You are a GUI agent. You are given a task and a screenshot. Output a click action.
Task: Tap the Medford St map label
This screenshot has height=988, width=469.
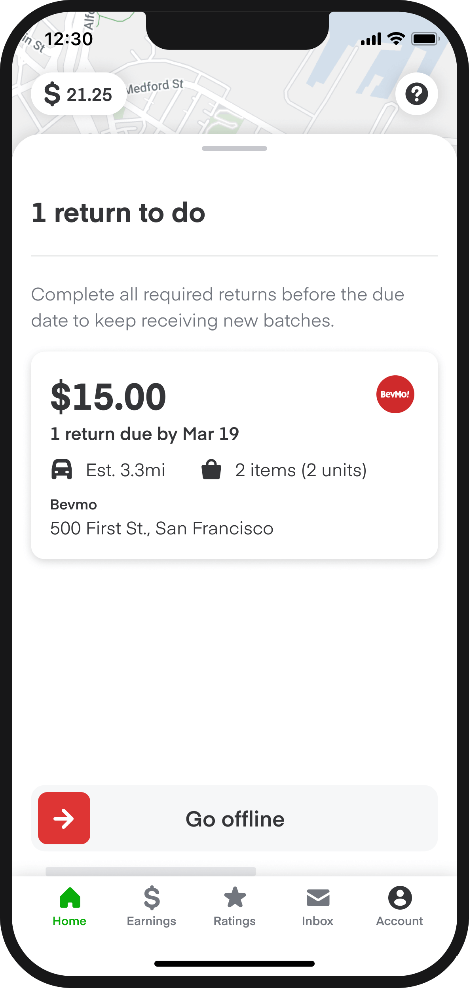pos(155,86)
